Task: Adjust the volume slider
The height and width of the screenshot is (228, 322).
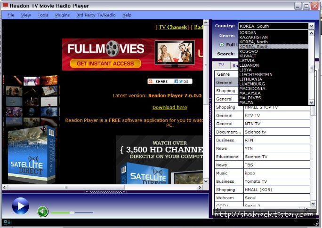Action: pos(72,212)
